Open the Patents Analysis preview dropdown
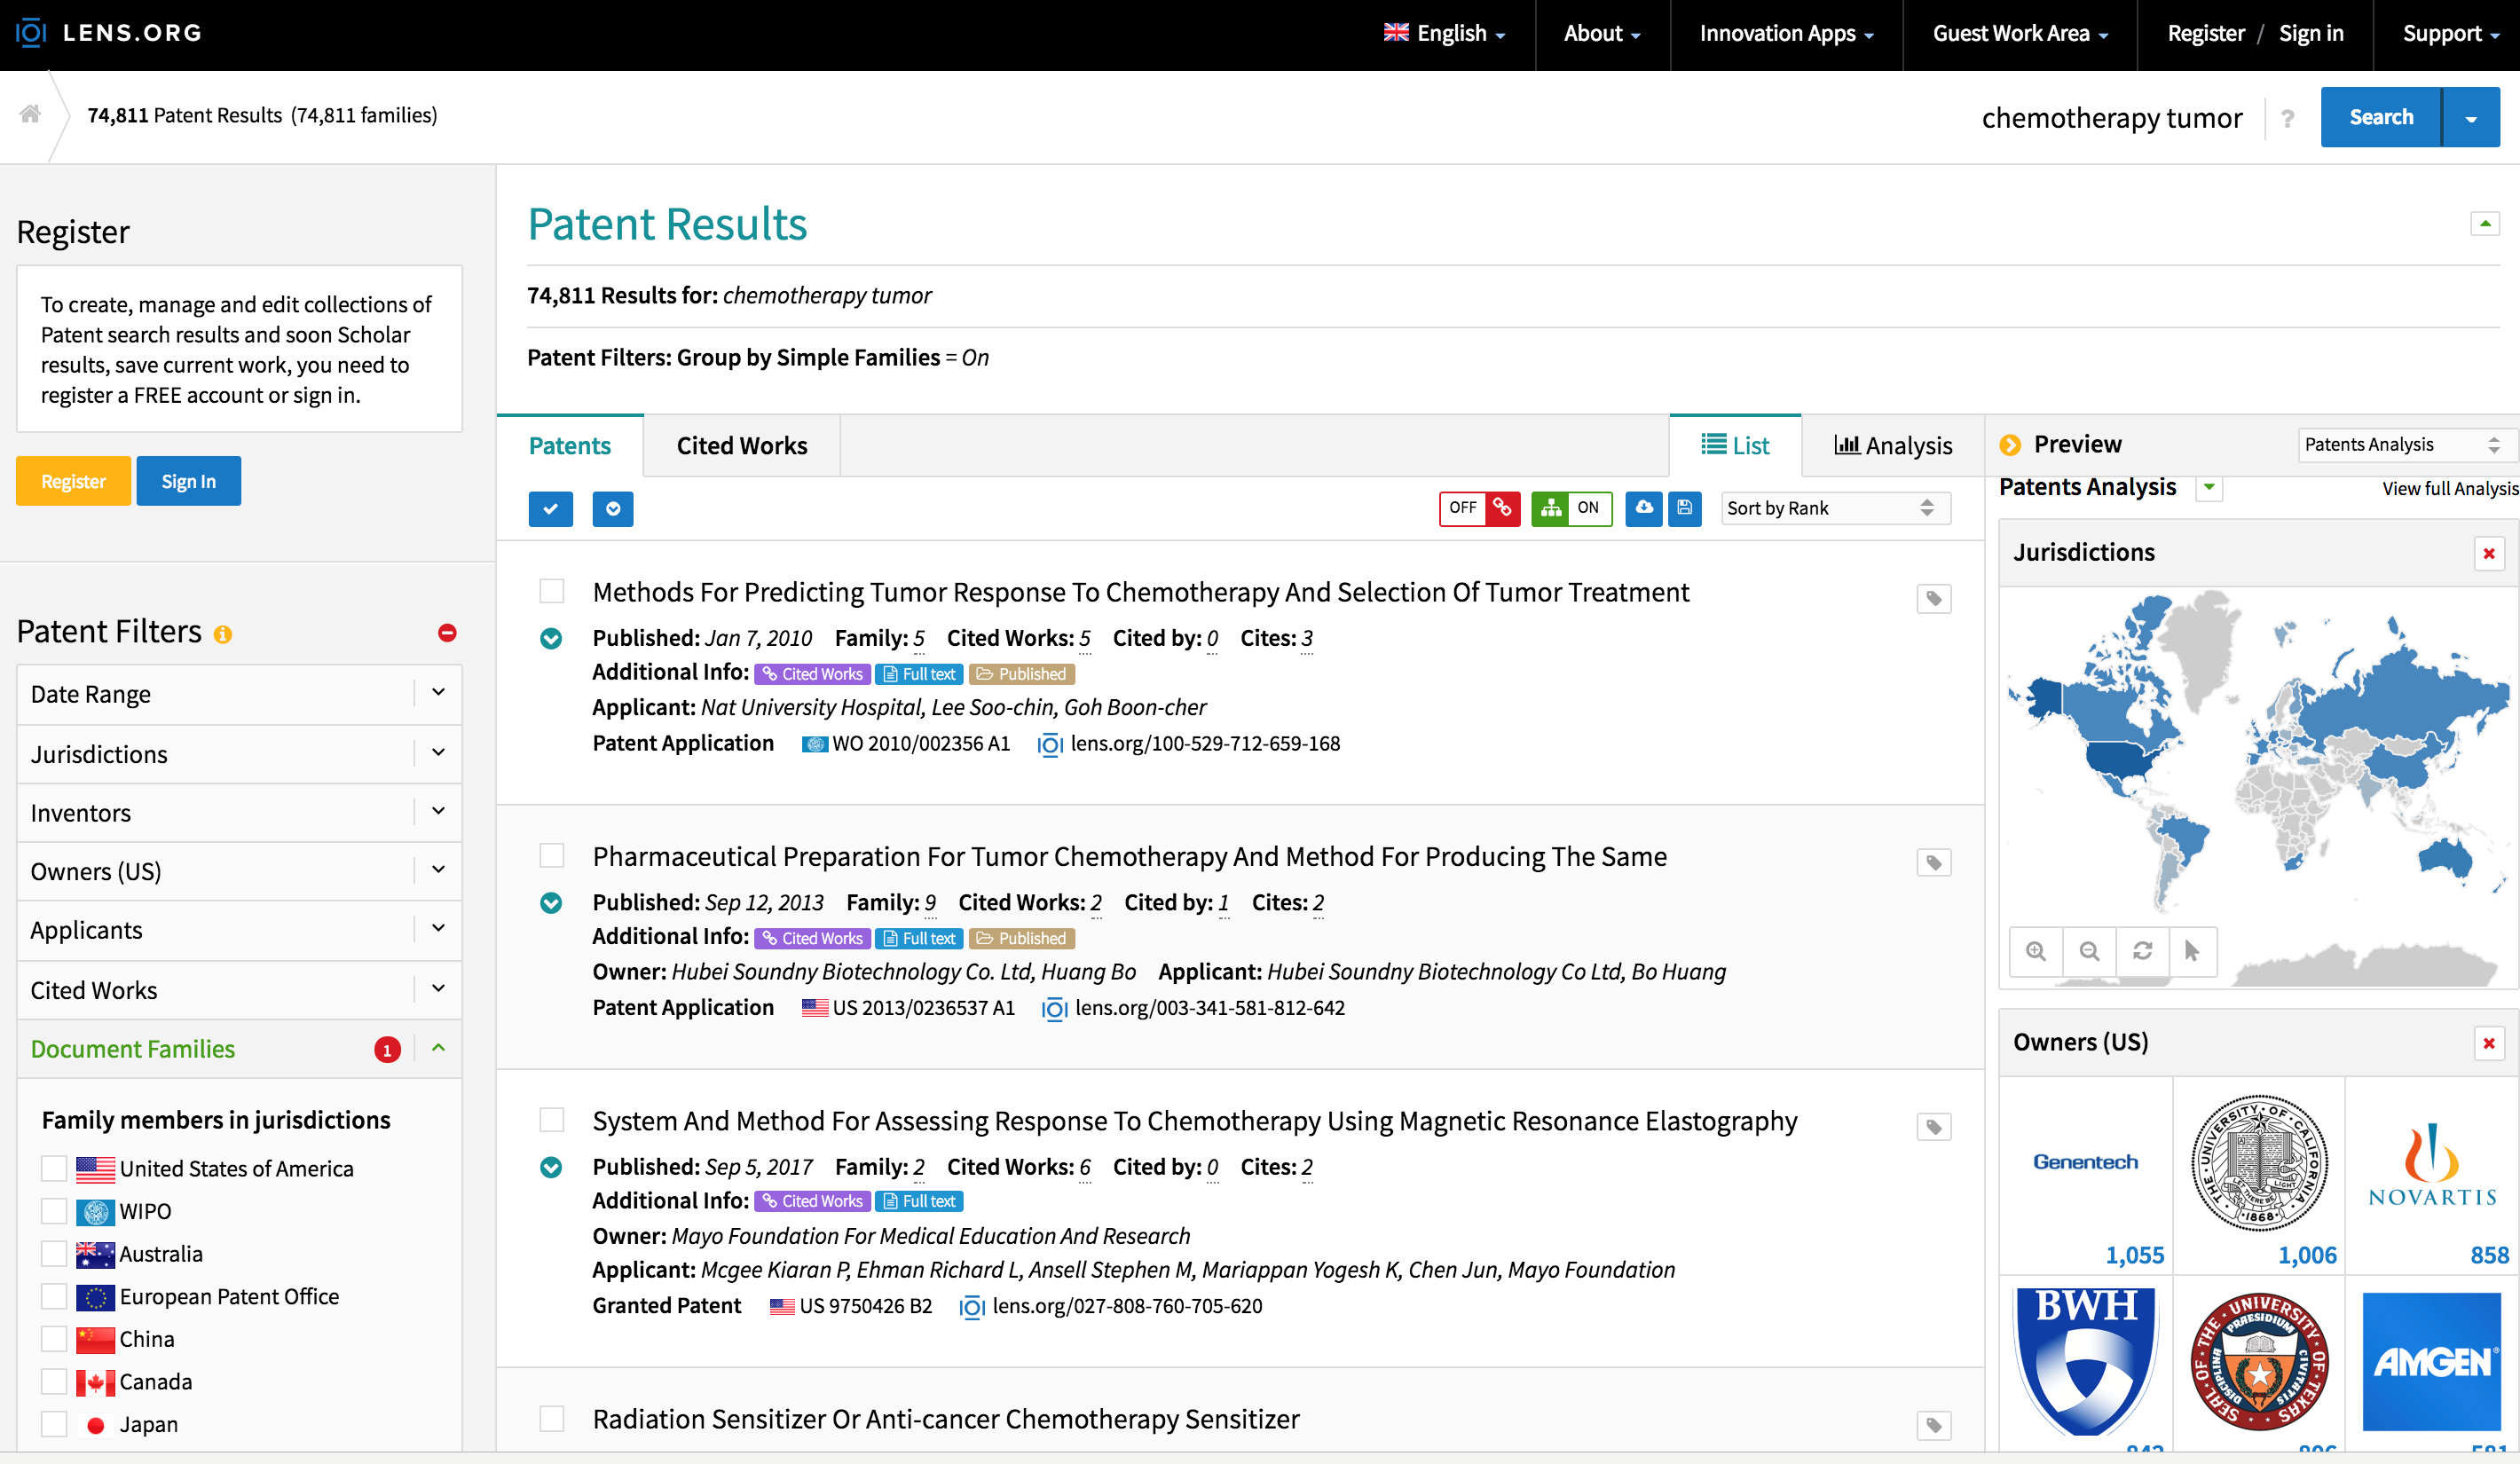This screenshot has height=1464, width=2520. pos(2400,444)
